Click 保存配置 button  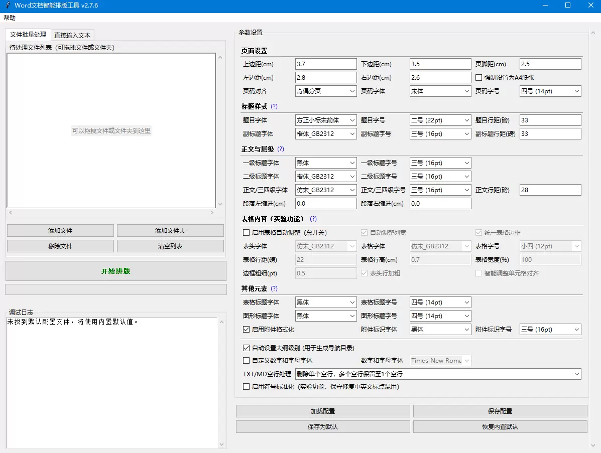tap(500, 411)
